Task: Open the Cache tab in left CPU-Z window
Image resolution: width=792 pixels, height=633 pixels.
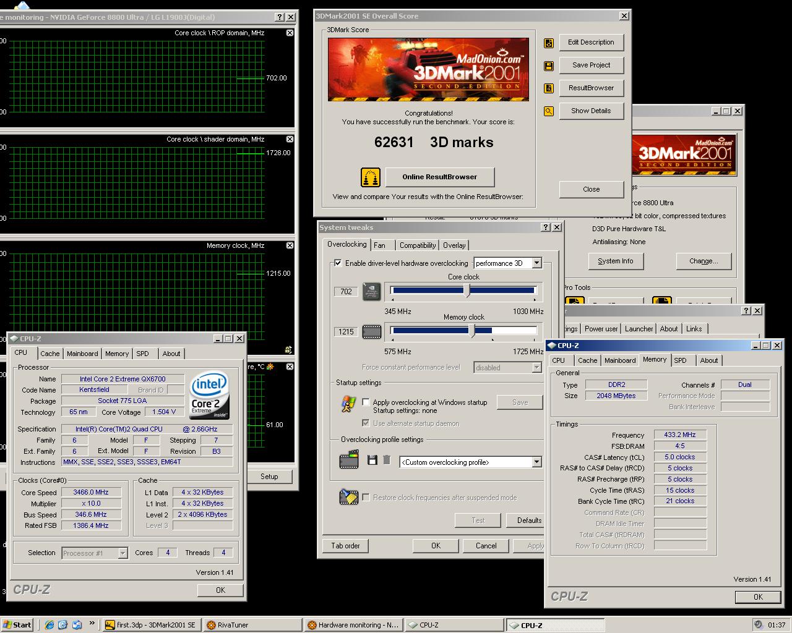Action: pyautogui.click(x=50, y=354)
